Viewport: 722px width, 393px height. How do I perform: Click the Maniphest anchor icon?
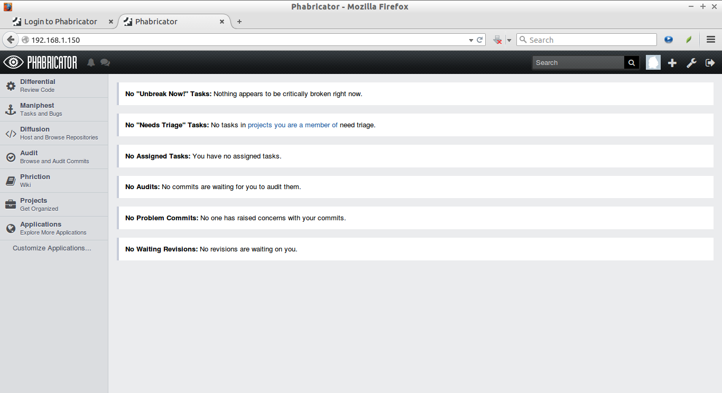pos(11,109)
